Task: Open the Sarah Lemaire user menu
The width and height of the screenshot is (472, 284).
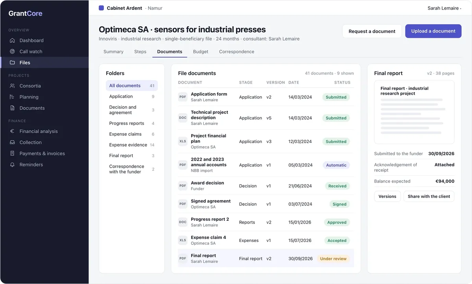Action: click(x=444, y=8)
